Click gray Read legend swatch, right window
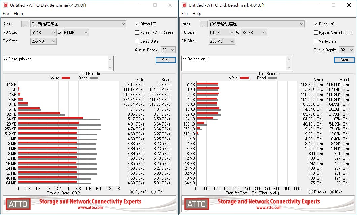Viewport: 357px width, 215px height. 272,78
